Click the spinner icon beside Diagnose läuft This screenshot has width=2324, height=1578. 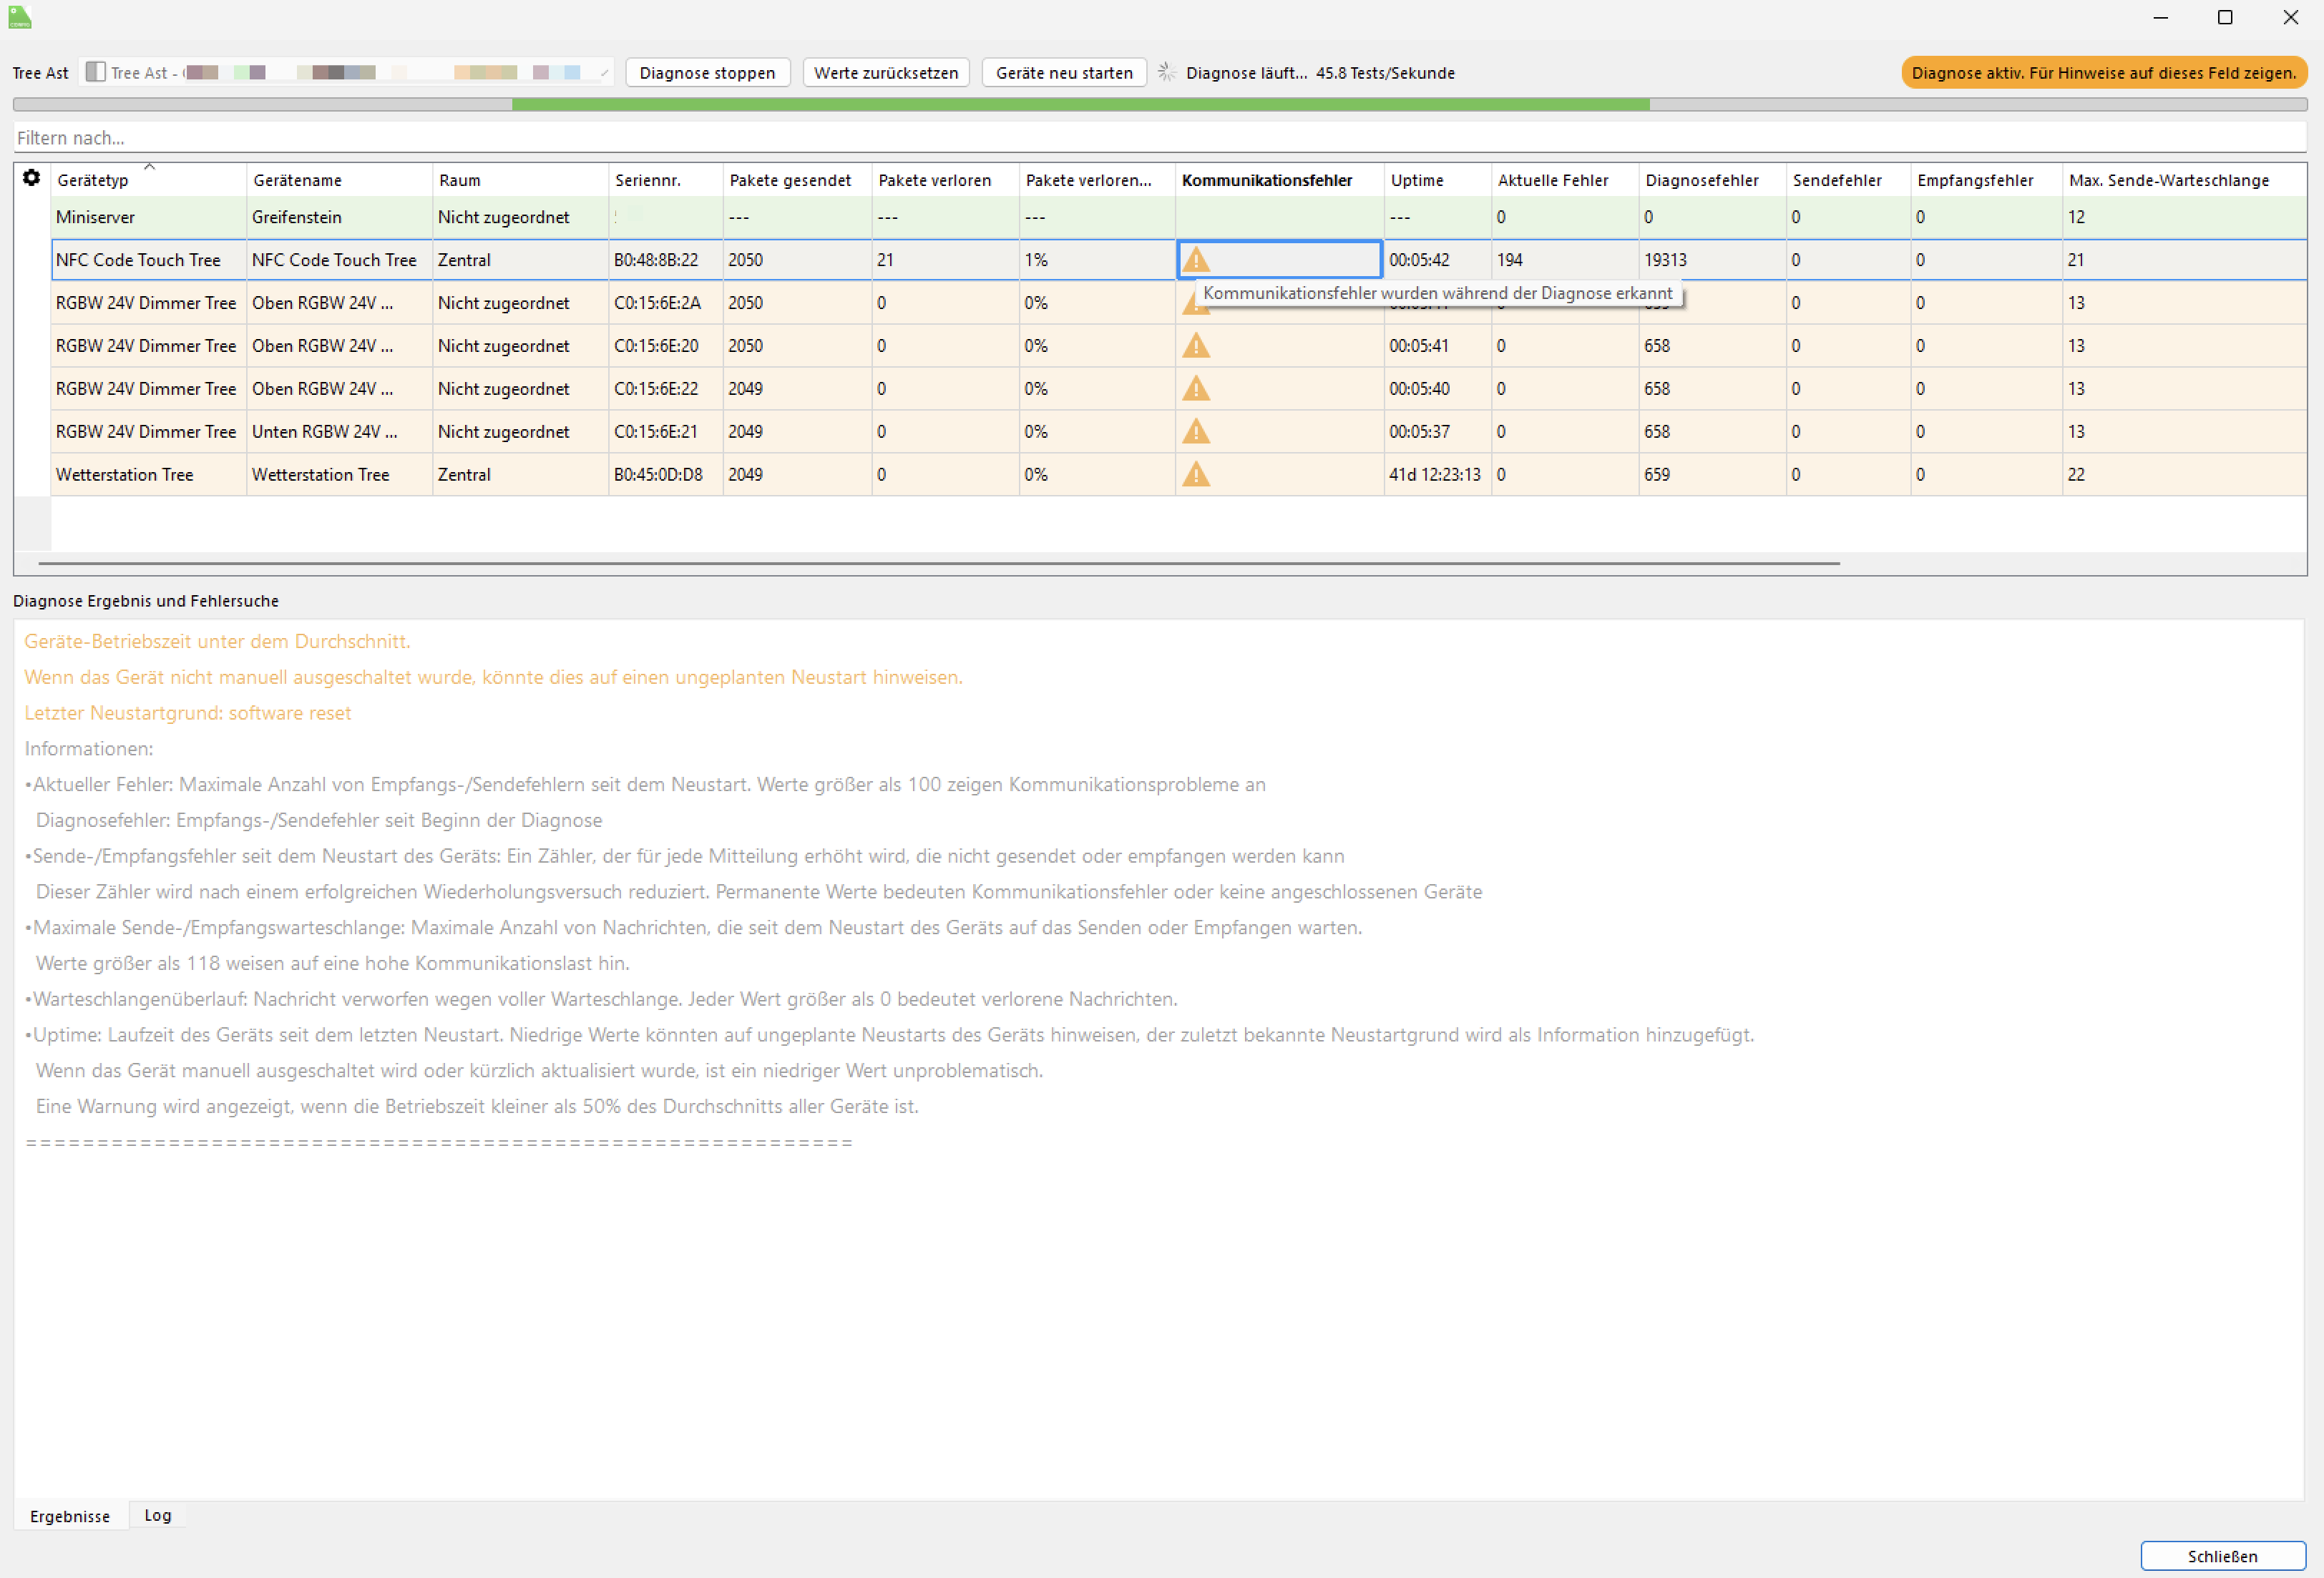pos(1166,72)
